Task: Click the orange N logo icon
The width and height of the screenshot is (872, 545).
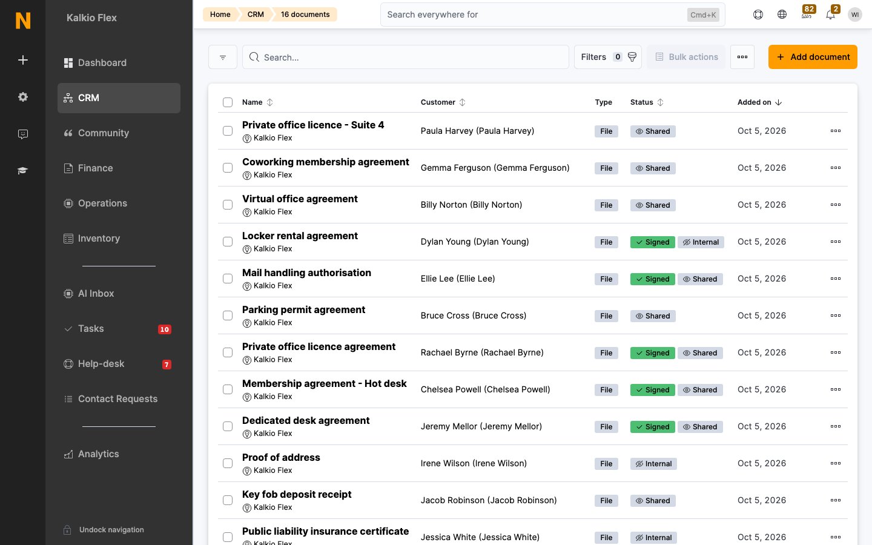Action: point(23,21)
